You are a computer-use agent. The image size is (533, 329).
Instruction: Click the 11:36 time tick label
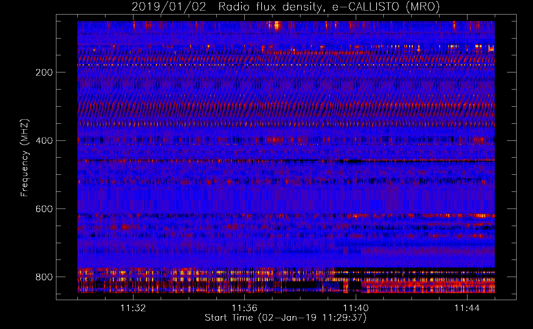tap(244, 308)
